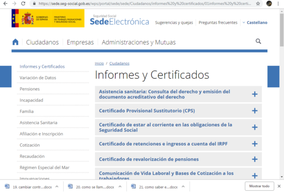
Task: Select Afiliación e Inscripción sidebar item
Action: point(41,134)
